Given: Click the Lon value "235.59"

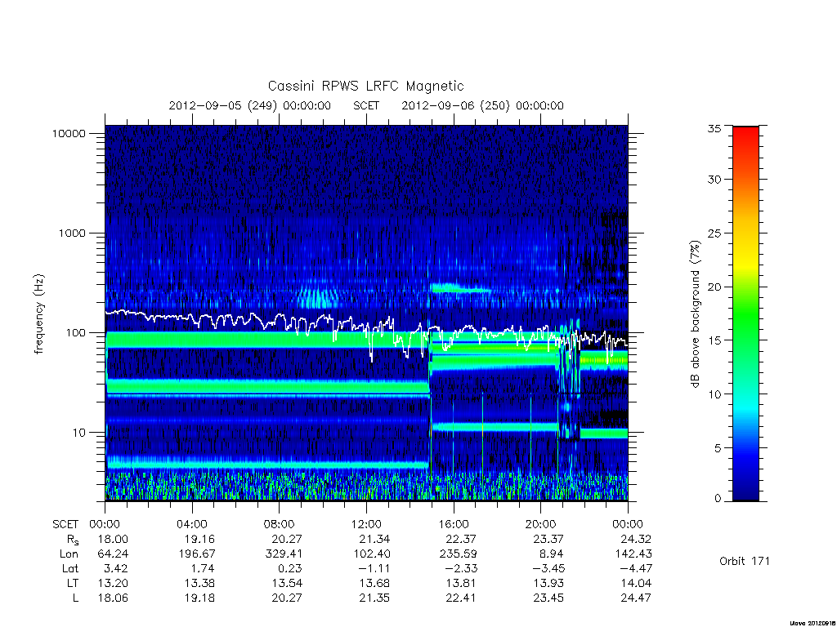Looking at the screenshot, I should click(x=458, y=554).
